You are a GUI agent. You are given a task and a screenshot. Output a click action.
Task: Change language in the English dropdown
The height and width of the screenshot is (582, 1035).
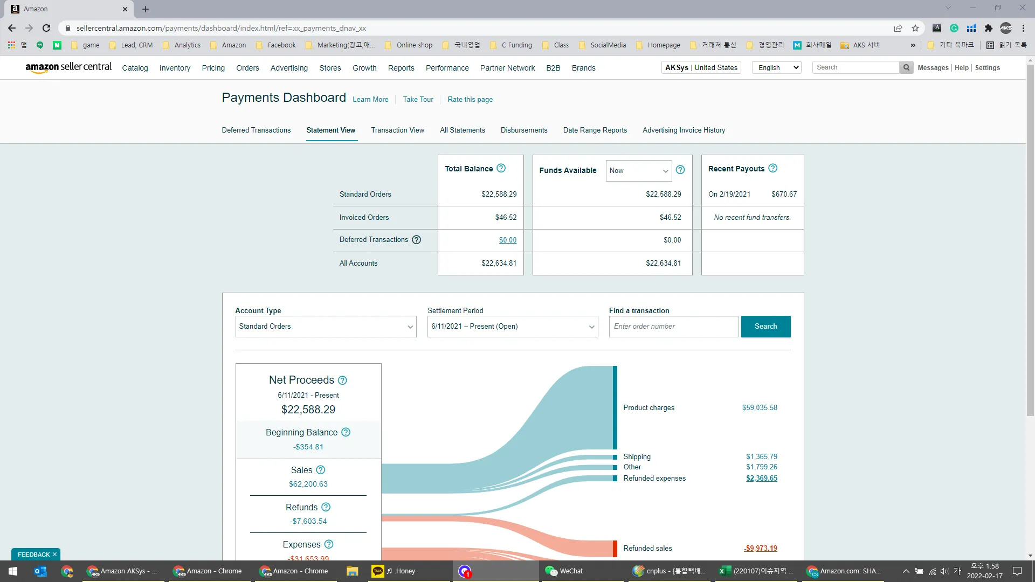tap(776, 67)
